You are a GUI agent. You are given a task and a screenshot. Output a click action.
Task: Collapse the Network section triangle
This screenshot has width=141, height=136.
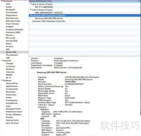point(2,61)
